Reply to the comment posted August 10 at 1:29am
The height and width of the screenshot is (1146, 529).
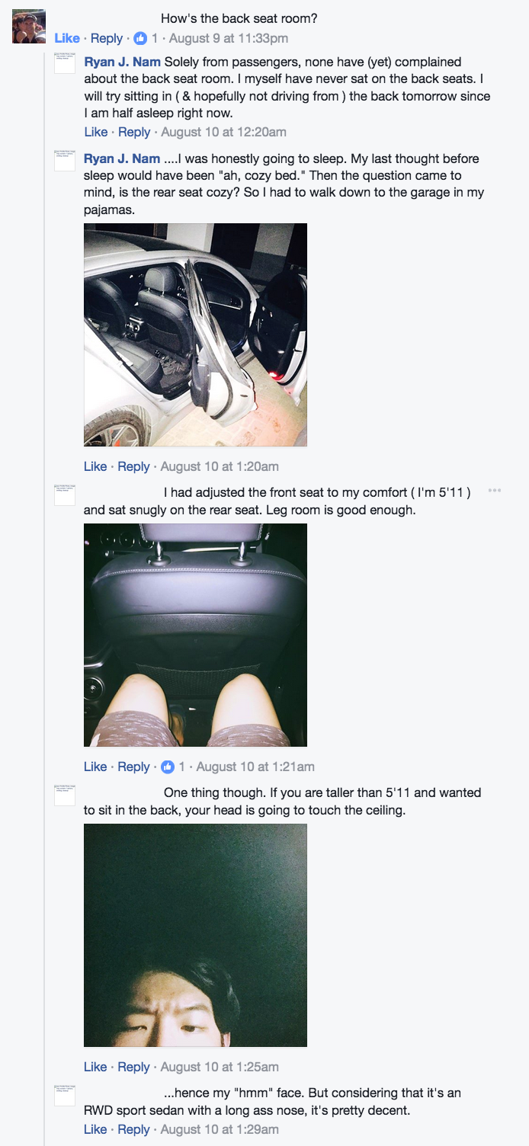coord(133,1129)
